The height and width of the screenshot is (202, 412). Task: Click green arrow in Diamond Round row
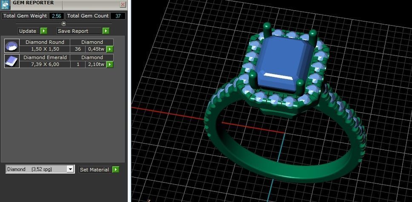coord(110,49)
